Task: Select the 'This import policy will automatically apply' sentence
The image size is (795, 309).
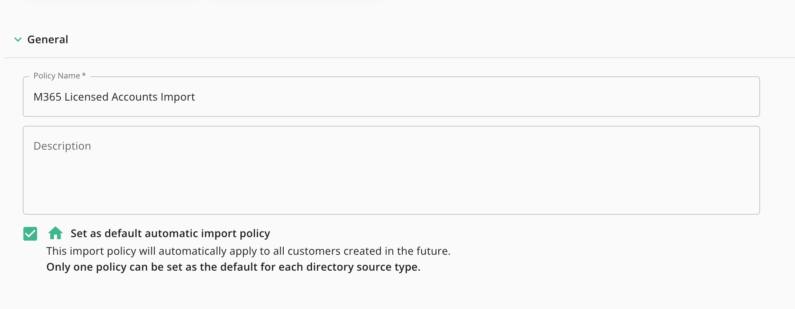Action: click(x=248, y=251)
